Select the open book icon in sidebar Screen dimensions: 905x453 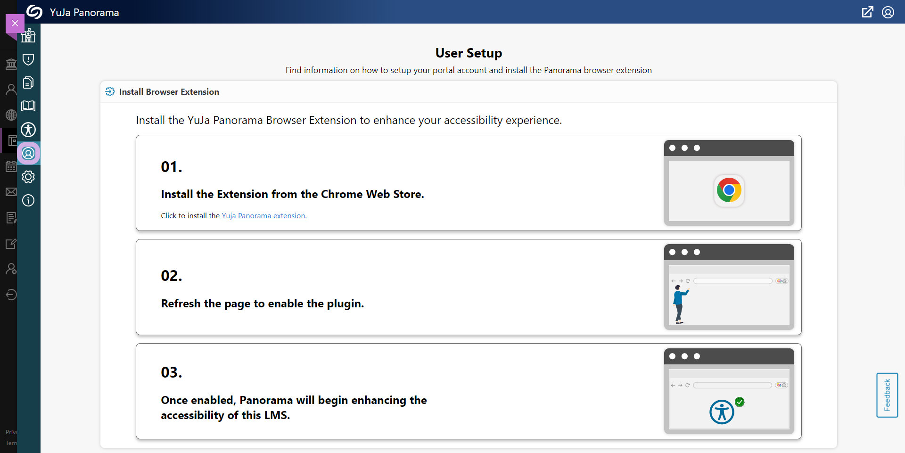click(x=28, y=106)
